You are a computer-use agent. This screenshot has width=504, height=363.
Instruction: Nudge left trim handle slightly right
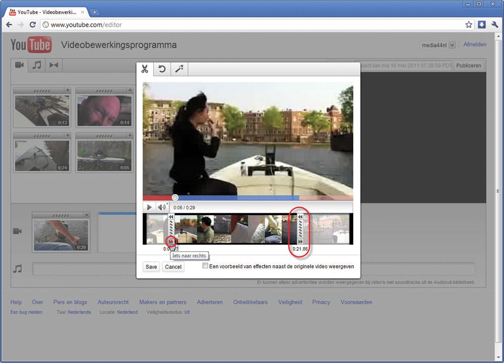click(171, 242)
